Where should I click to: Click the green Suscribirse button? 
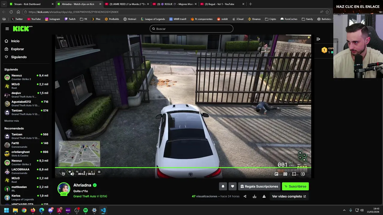click(295, 186)
